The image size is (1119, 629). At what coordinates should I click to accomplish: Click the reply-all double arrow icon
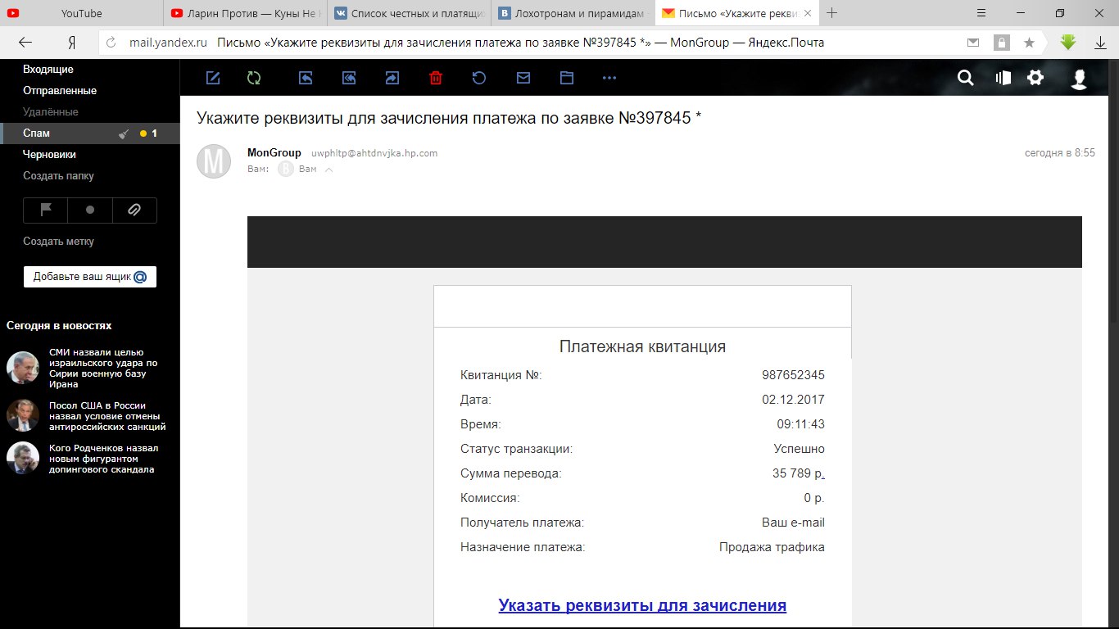tap(349, 78)
